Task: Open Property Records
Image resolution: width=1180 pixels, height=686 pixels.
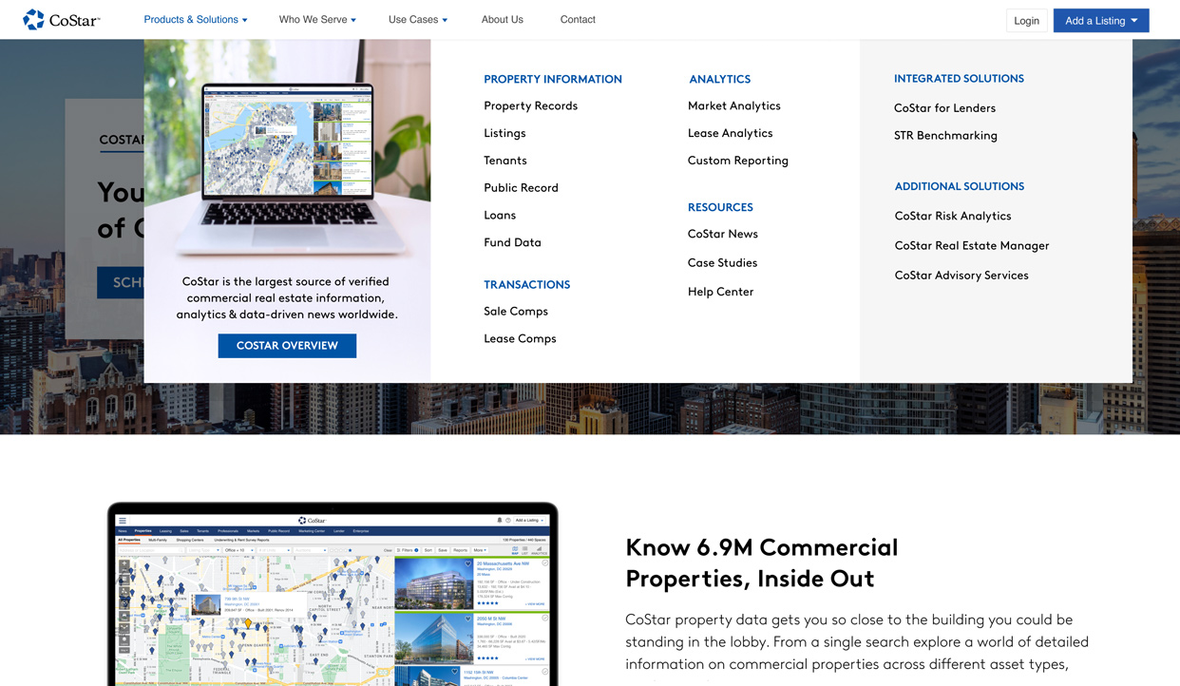Action: [x=530, y=105]
